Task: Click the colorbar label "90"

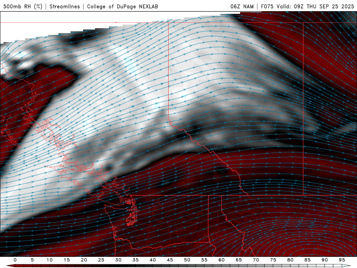Action: (325, 260)
